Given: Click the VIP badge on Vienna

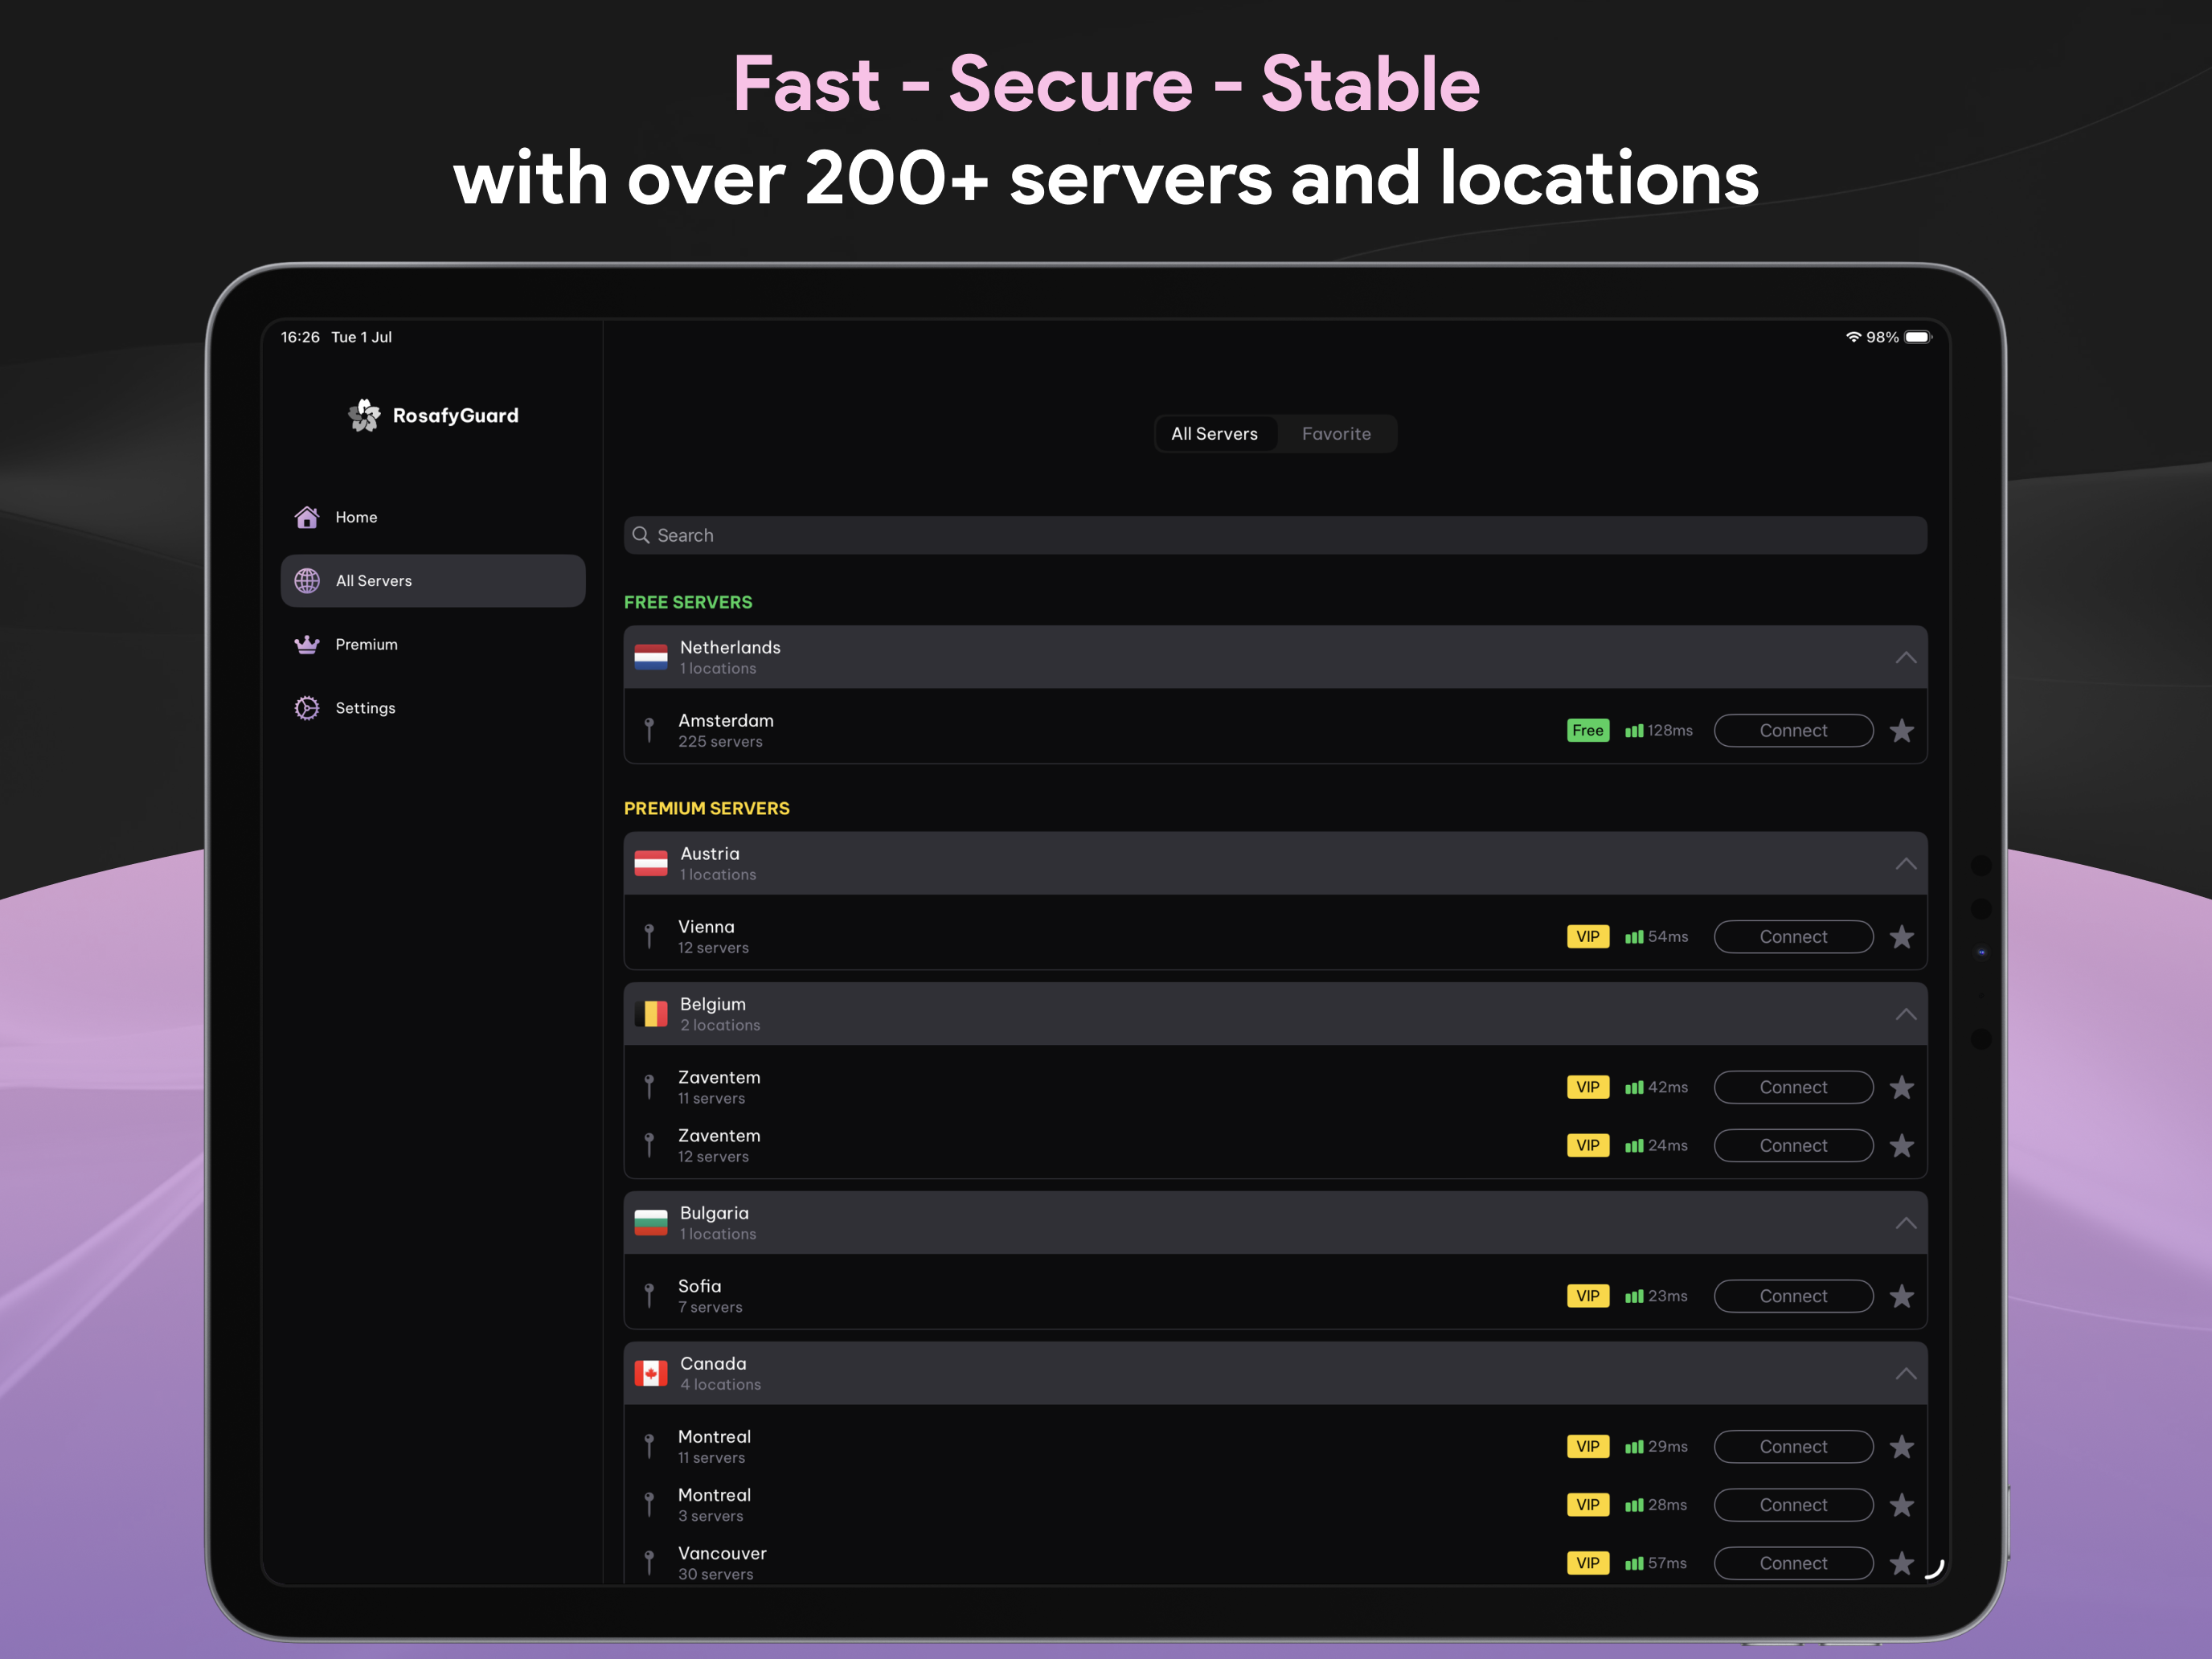Looking at the screenshot, I should point(1588,937).
